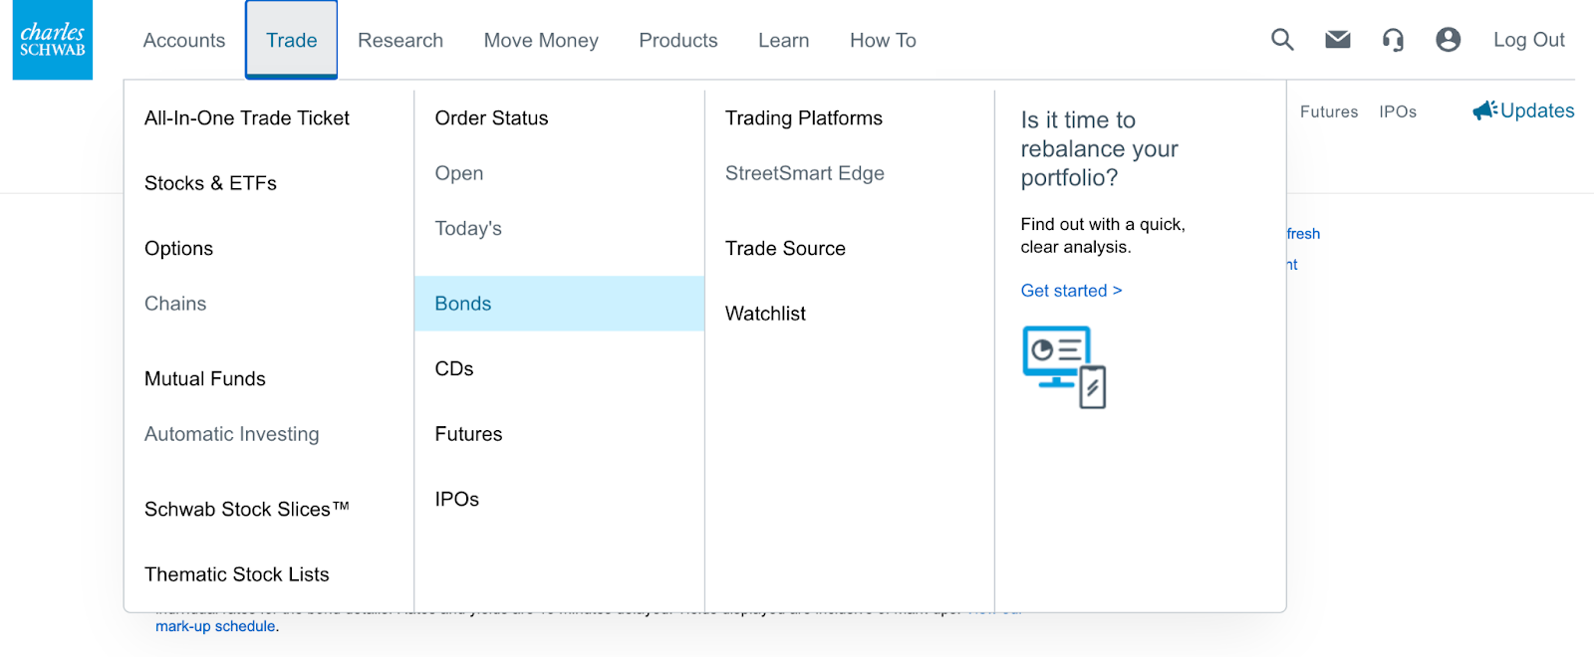Click the Charles Schwab logo
The height and width of the screenshot is (657, 1594).
pos(53,40)
